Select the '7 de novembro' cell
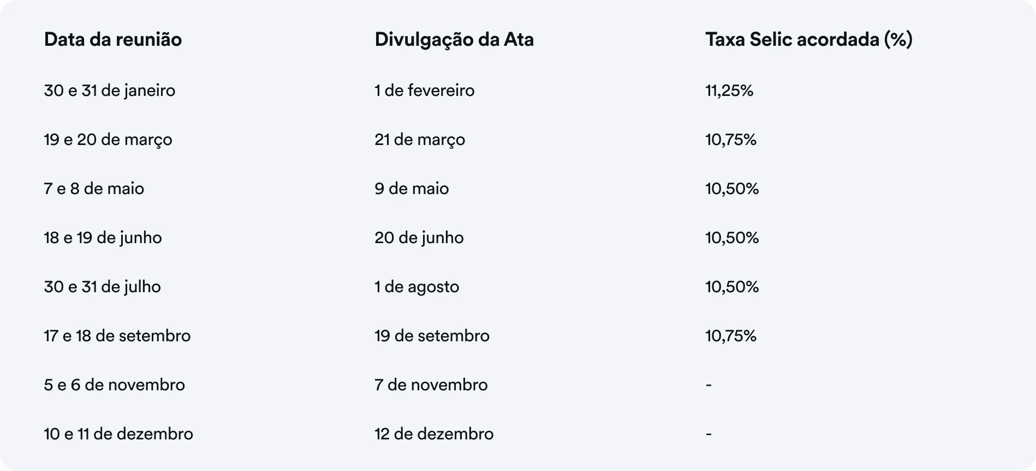The width and height of the screenshot is (1036, 471). click(x=431, y=385)
